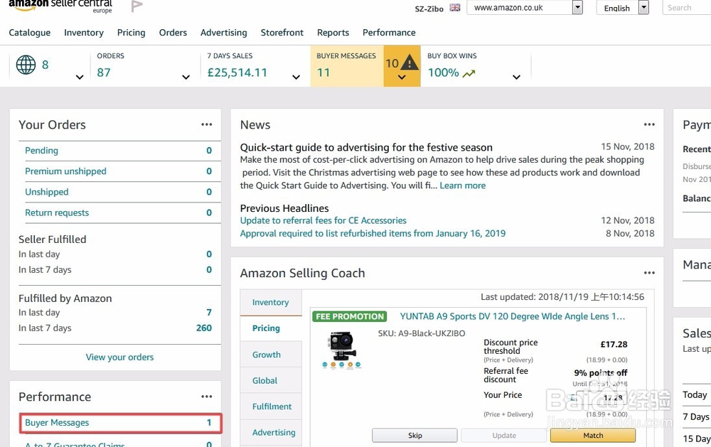Open the Your Orders panel options ellipsis
The height and width of the screenshot is (447, 711).
click(207, 124)
